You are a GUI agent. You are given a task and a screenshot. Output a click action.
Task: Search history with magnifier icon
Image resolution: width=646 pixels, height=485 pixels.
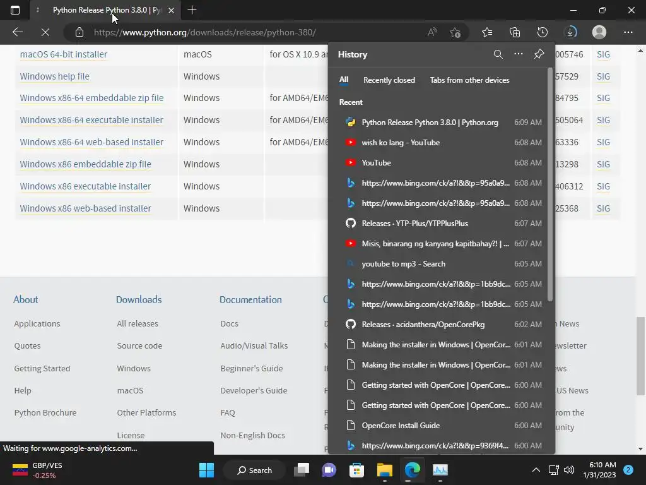click(498, 54)
